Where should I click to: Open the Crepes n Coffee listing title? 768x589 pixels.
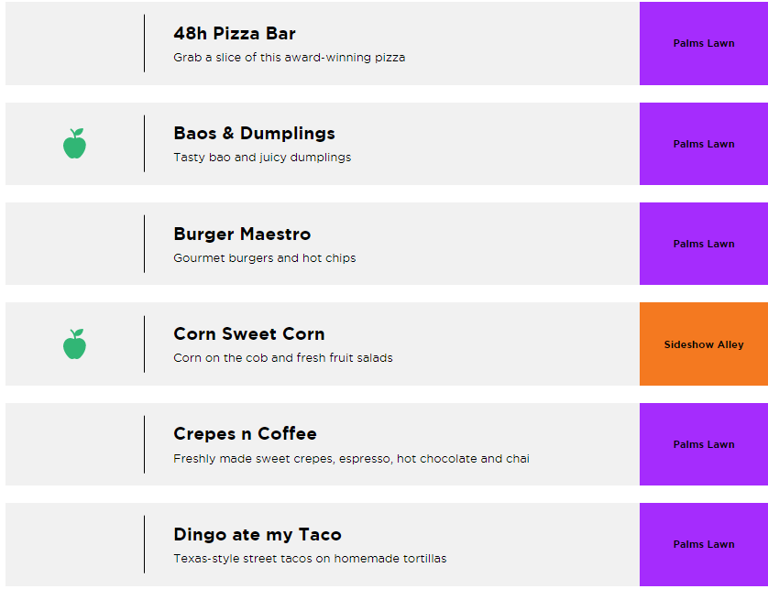(x=245, y=434)
